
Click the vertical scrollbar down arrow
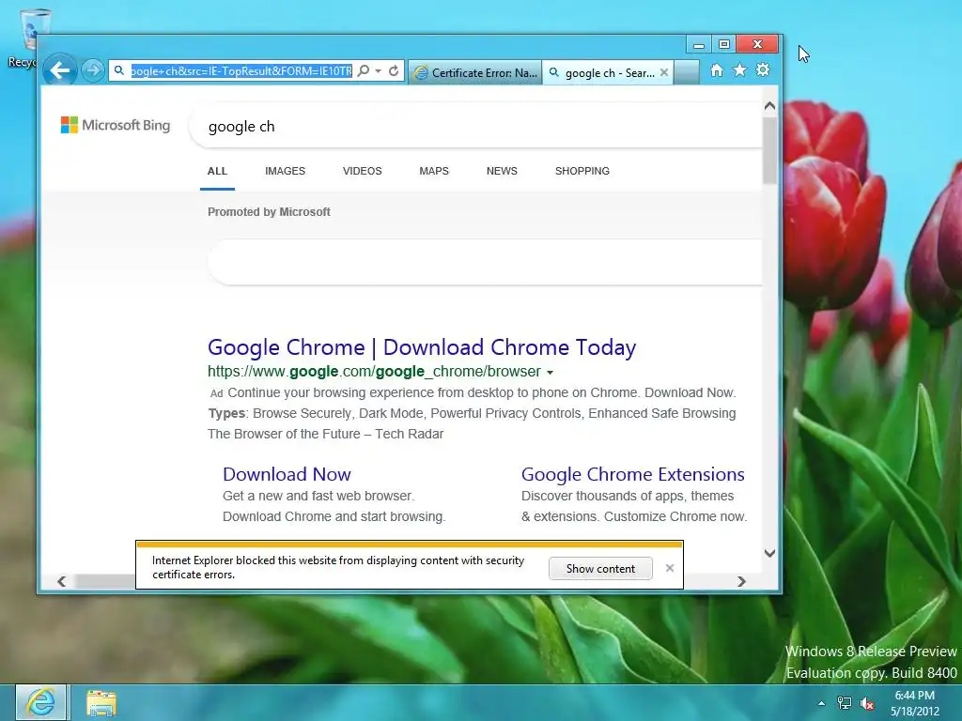click(770, 553)
